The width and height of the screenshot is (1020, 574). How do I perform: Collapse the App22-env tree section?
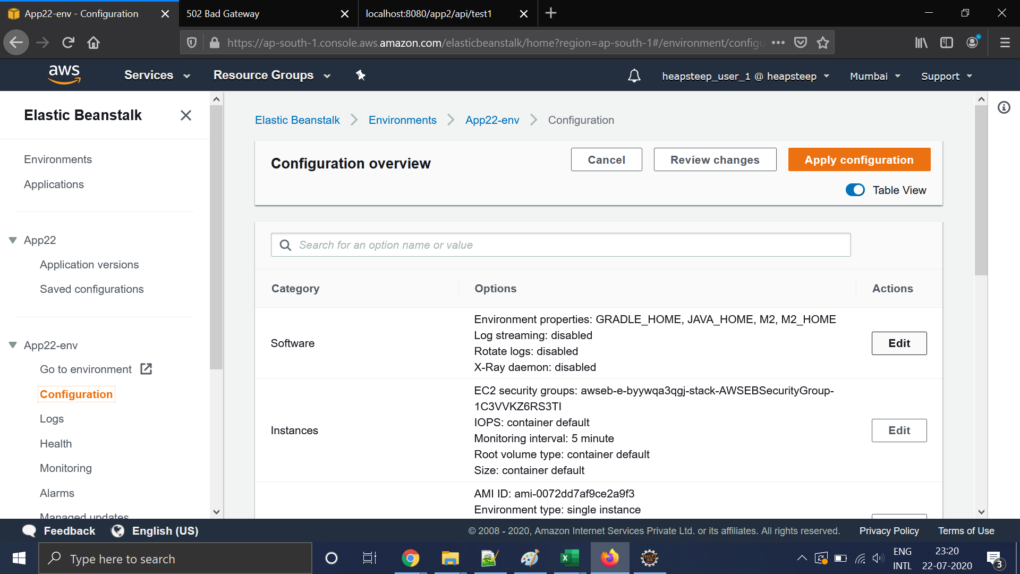point(13,345)
